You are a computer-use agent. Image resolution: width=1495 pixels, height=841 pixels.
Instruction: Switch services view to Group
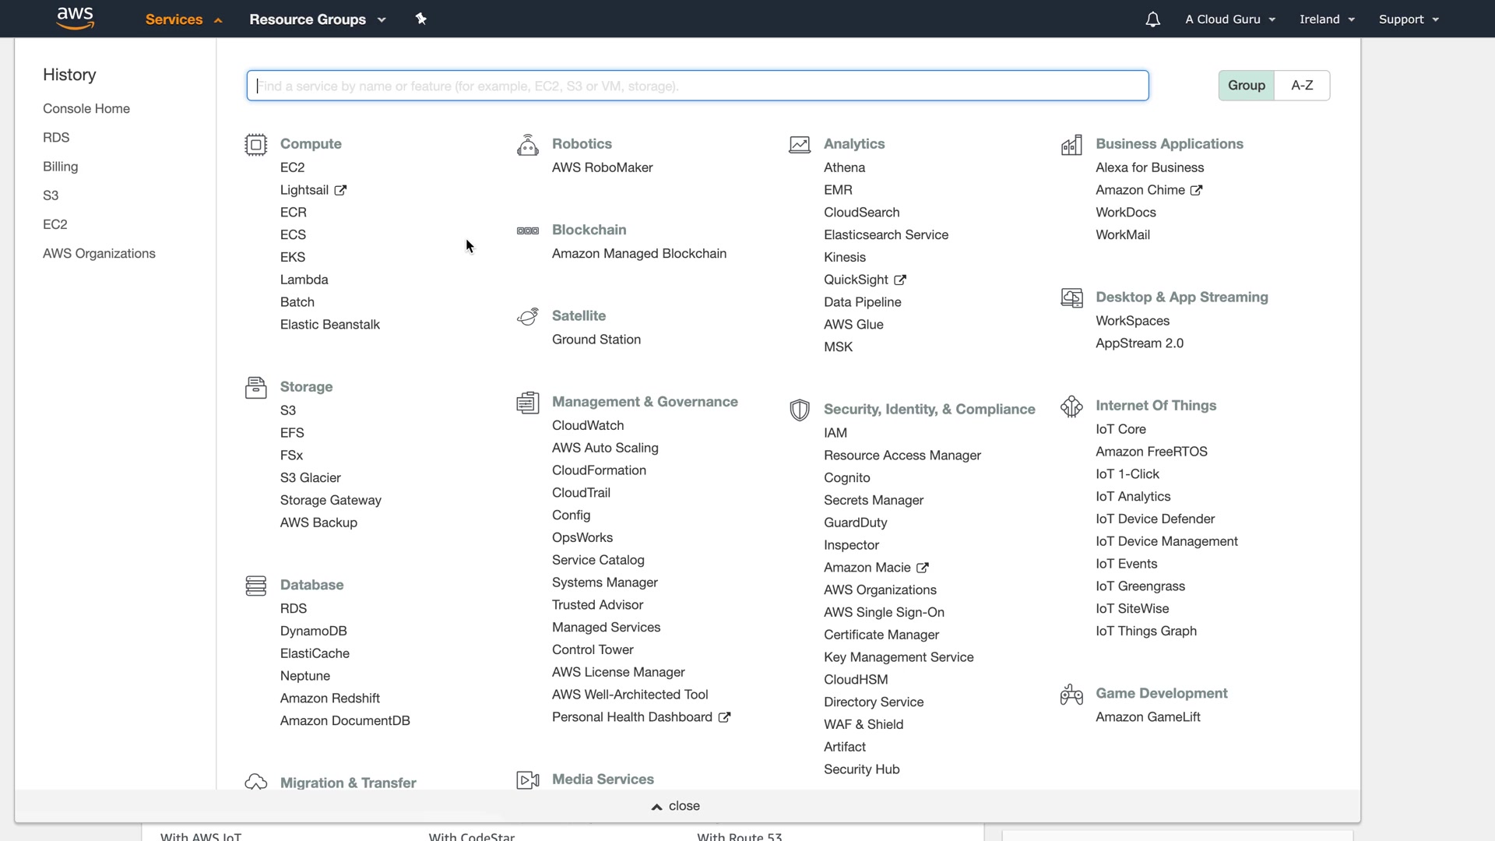click(1246, 86)
